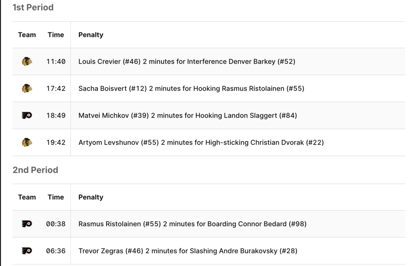Click the 06:36 time cell

point(56,251)
